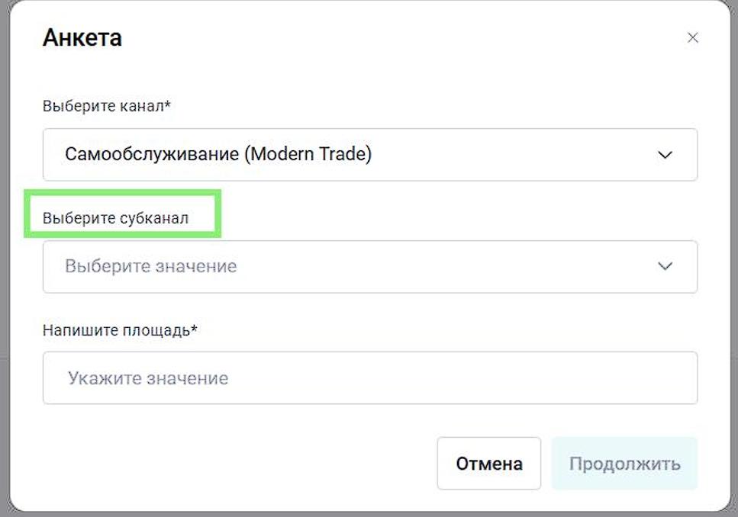The image size is (738, 517).
Task: Click the highlighted Выберите субканал label
Action: [x=115, y=218]
